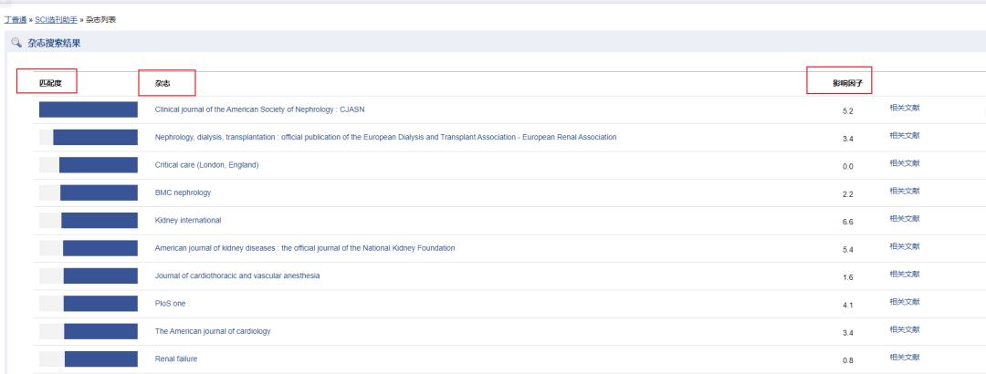Open Journal of cardiothoracic and vascular anesthesia
The height and width of the screenshot is (374, 986).
(237, 275)
